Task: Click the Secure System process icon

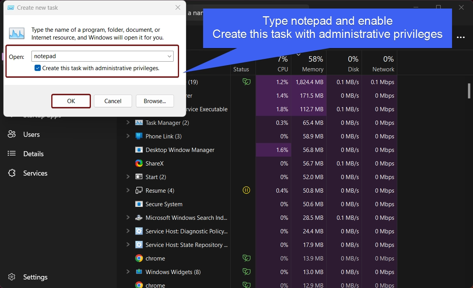Action: (139, 204)
